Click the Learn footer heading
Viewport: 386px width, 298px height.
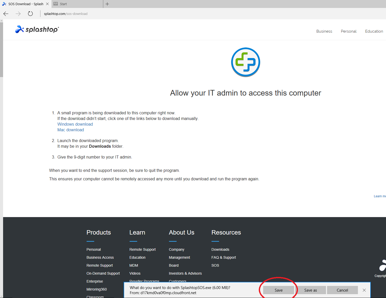click(137, 232)
